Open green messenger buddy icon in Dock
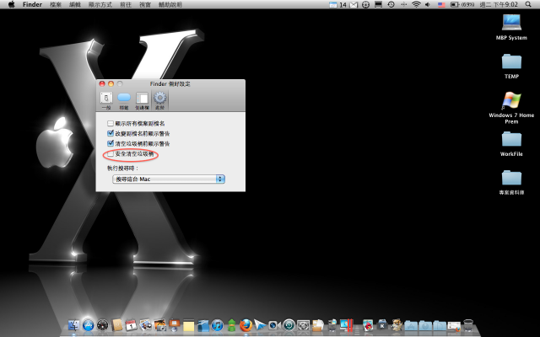This screenshot has height=337, width=540. tap(232, 325)
